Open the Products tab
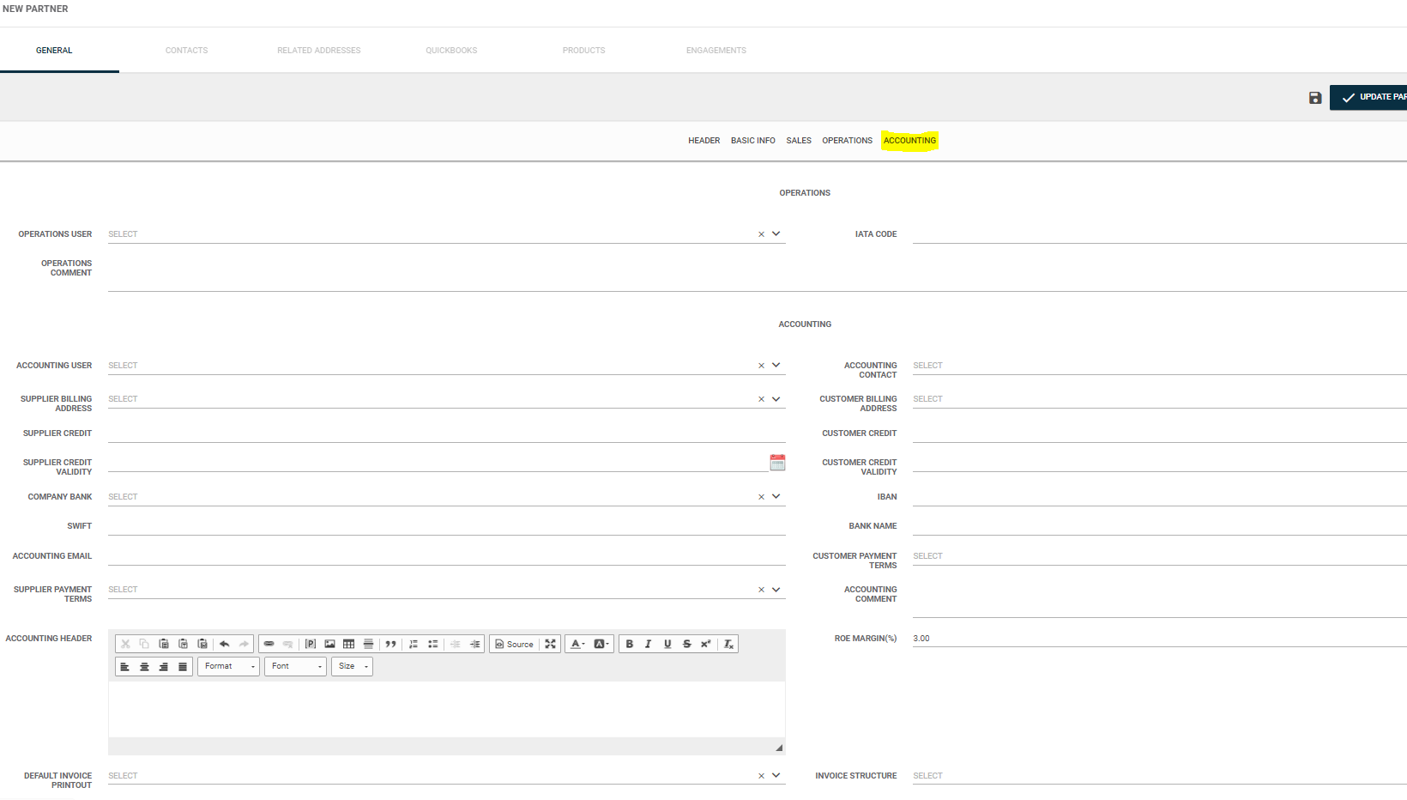Screen dimensions: 1407x800 click(584, 51)
